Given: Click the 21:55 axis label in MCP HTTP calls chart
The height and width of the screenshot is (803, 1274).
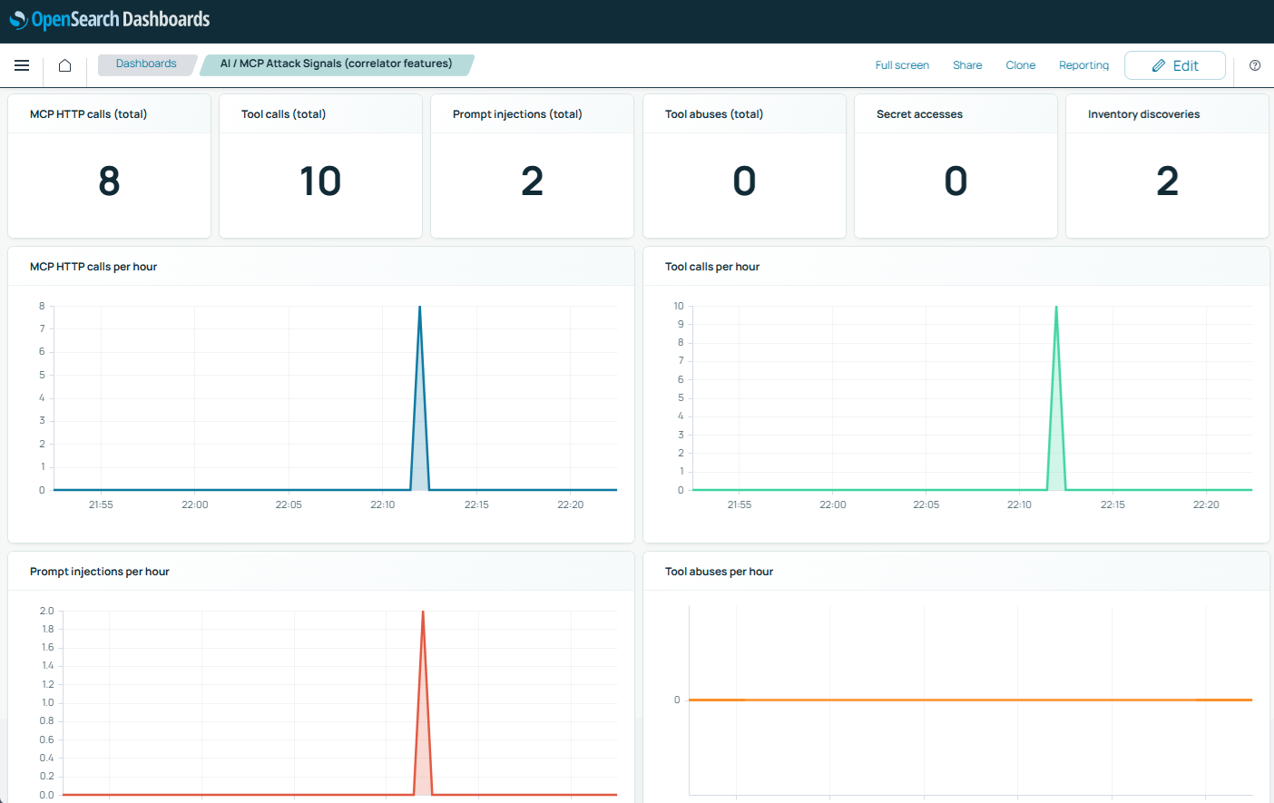Looking at the screenshot, I should tap(101, 504).
